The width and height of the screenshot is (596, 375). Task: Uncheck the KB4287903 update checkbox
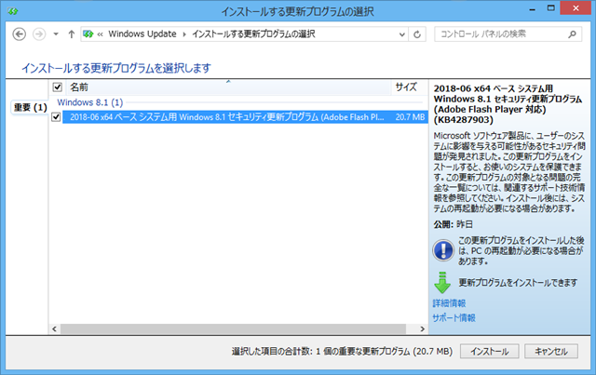pyautogui.click(x=56, y=116)
